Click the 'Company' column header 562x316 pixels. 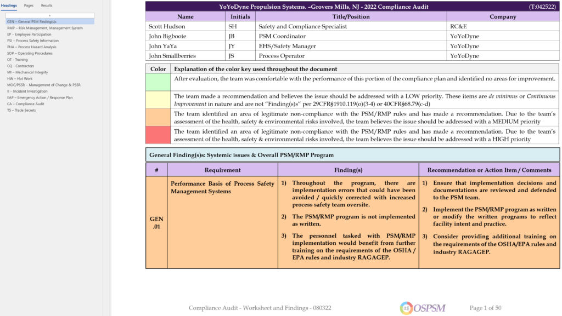tap(503, 16)
